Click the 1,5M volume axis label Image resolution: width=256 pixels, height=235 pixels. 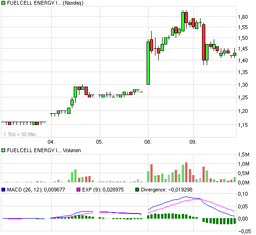(x=244, y=154)
